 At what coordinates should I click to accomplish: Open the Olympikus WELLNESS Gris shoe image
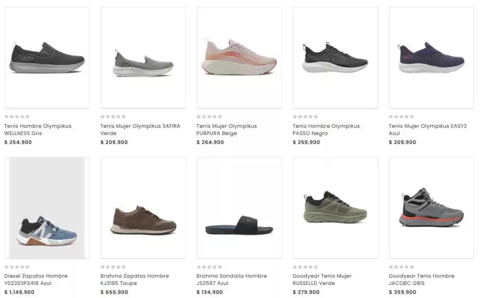pyautogui.click(x=47, y=58)
